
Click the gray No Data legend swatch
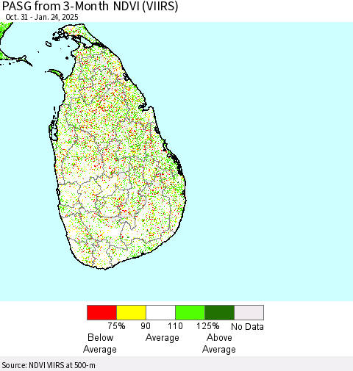[249, 312]
